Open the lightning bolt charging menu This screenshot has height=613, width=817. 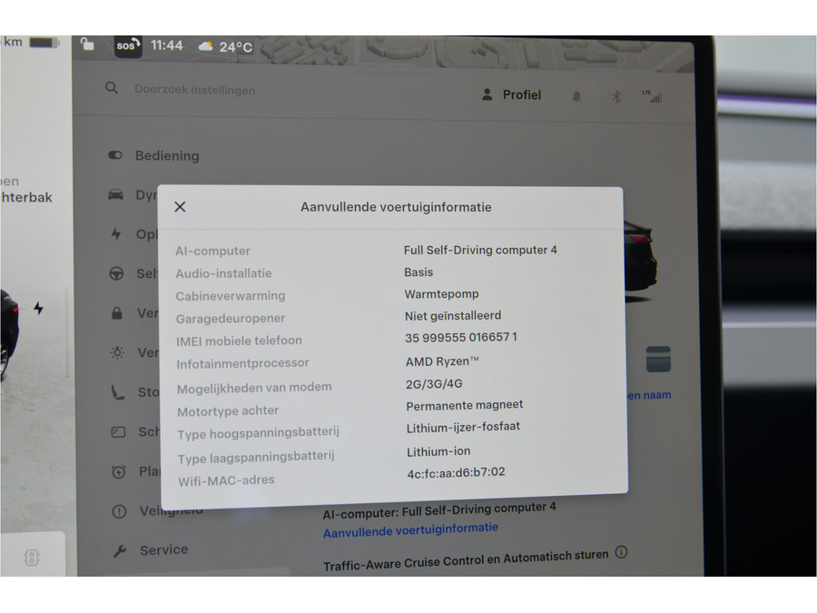pos(116,234)
